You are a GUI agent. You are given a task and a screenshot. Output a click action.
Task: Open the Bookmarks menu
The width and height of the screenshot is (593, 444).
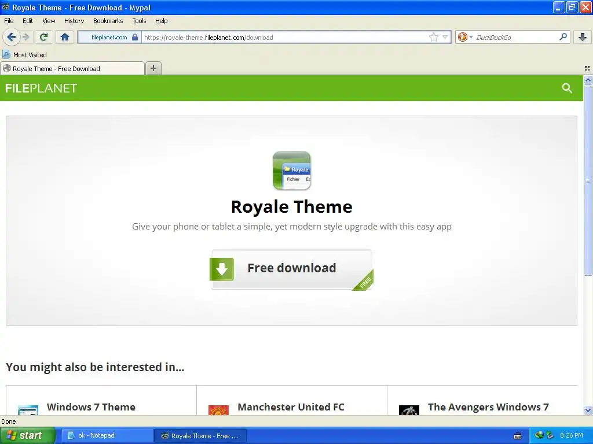coord(108,21)
